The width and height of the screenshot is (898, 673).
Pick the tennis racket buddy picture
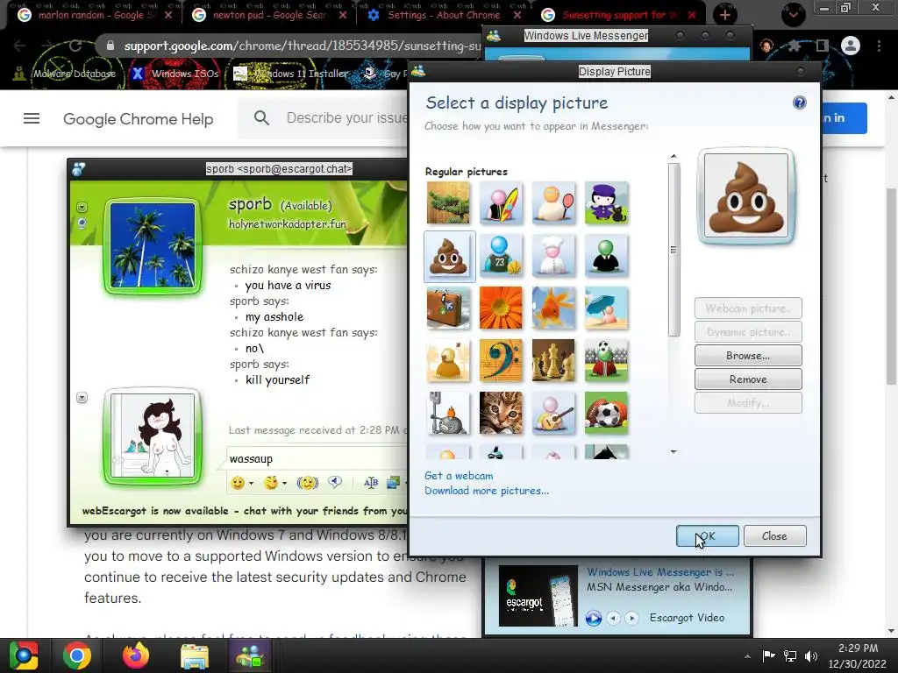click(553, 202)
